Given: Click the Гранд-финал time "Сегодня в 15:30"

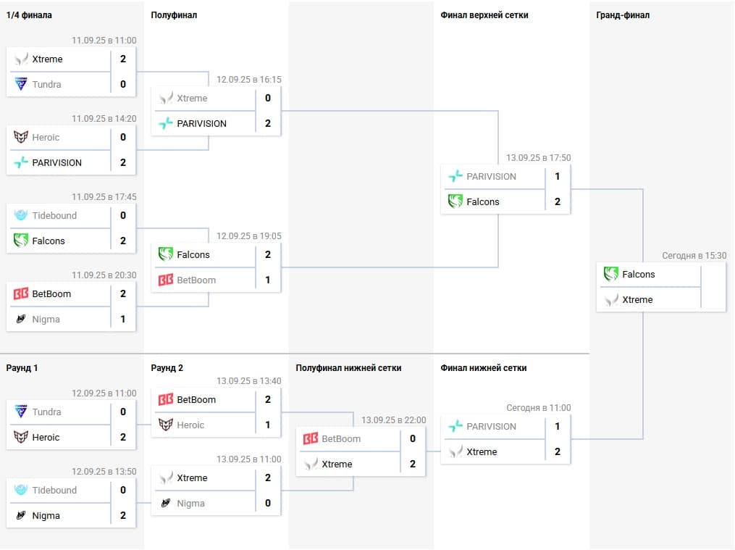Looking at the screenshot, I should (694, 255).
